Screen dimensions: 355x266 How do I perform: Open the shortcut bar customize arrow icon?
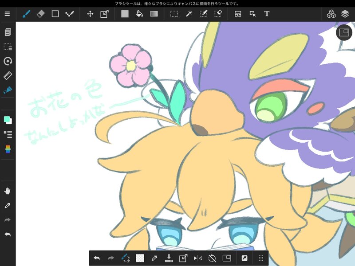point(245,258)
